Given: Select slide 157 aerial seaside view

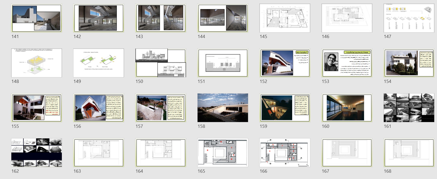Looking at the screenshot, I should (x=160, y=108).
